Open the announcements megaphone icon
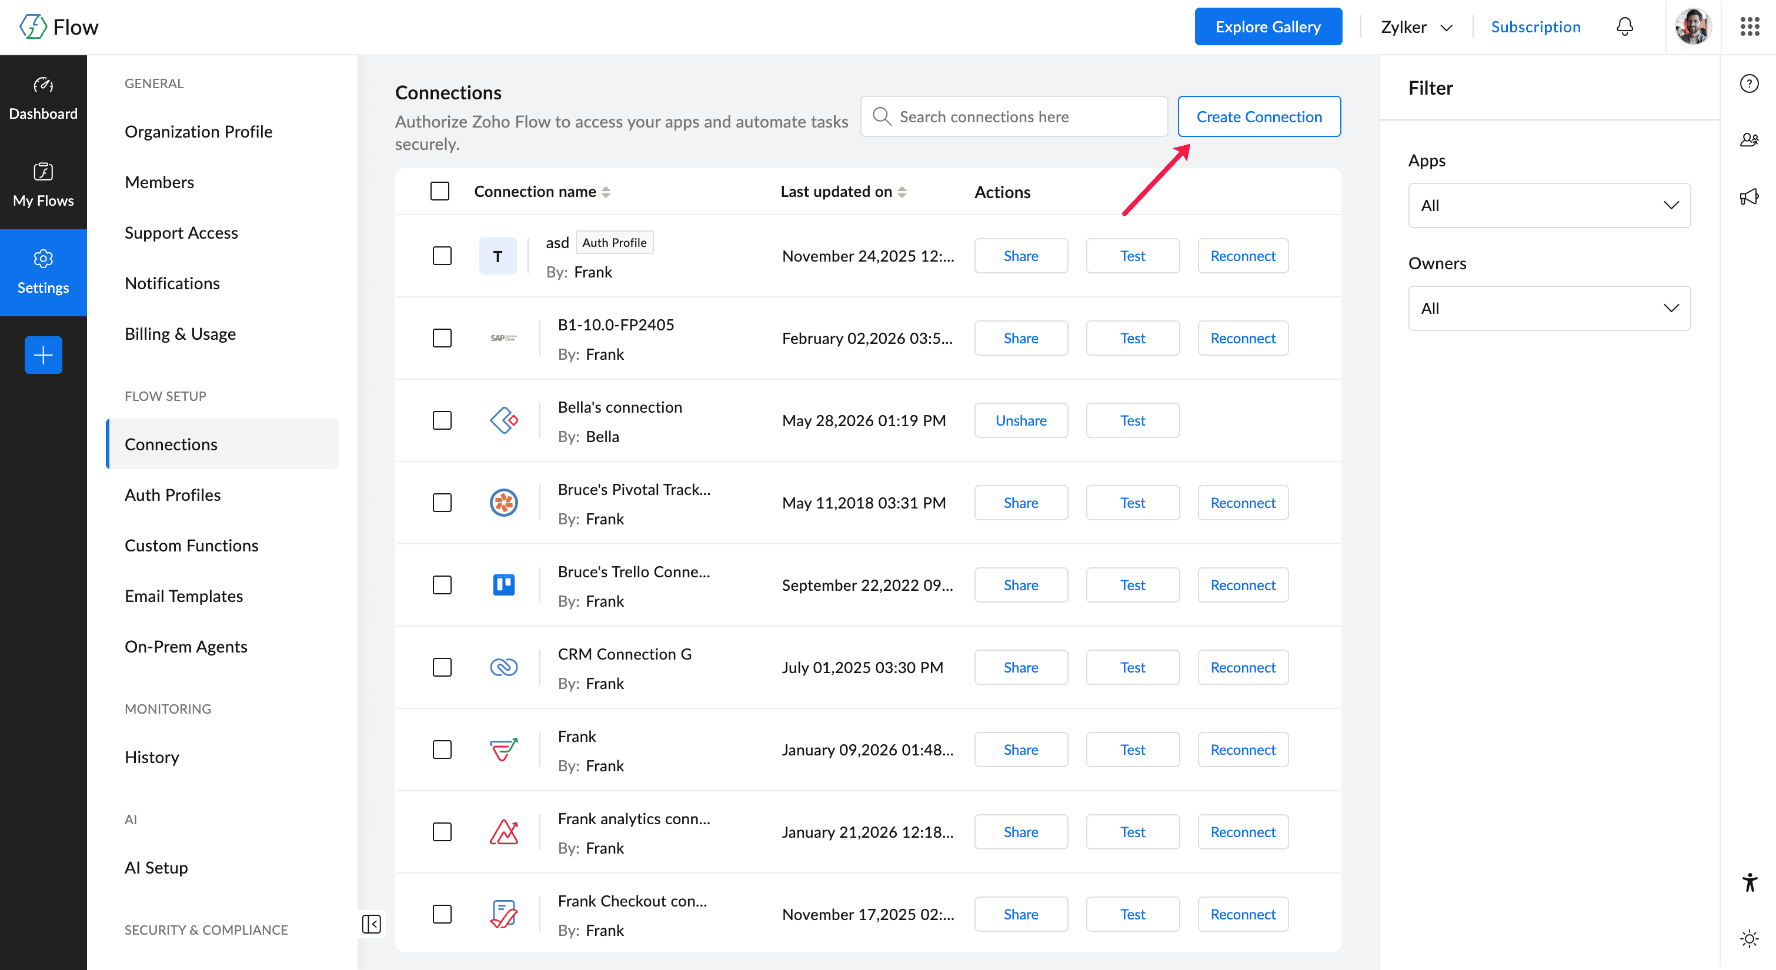The image size is (1776, 970). [x=1749, y=197]
